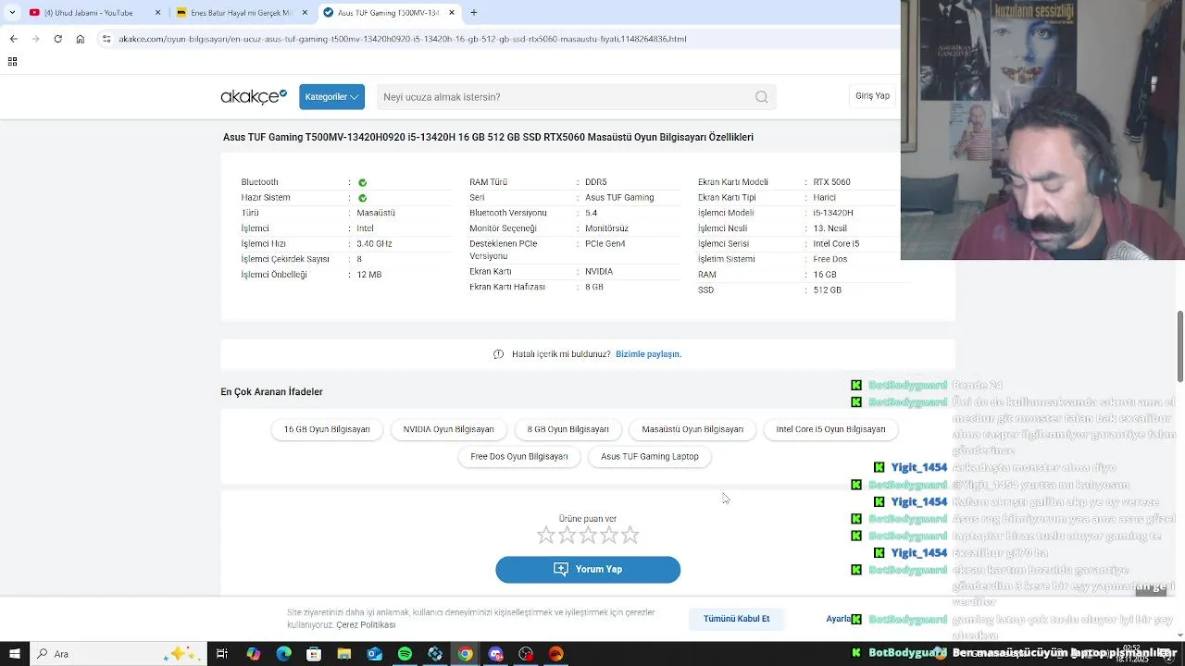The width and height of the screenshot is (1185, 666).
Task: Click the info icon beside Hatalı içerik
Action: [499, 354]
